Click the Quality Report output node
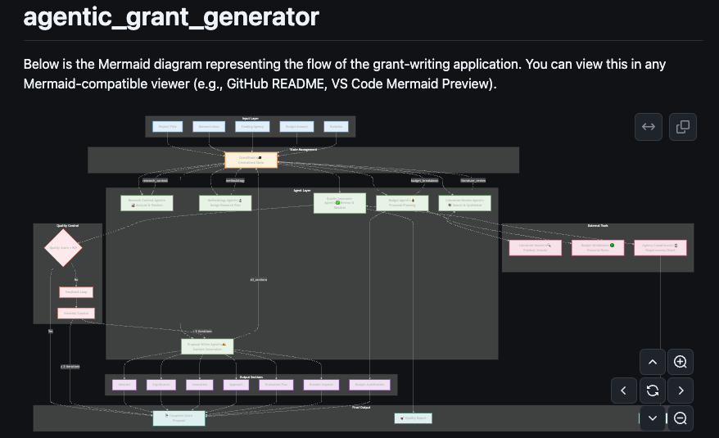 [414, 418]
